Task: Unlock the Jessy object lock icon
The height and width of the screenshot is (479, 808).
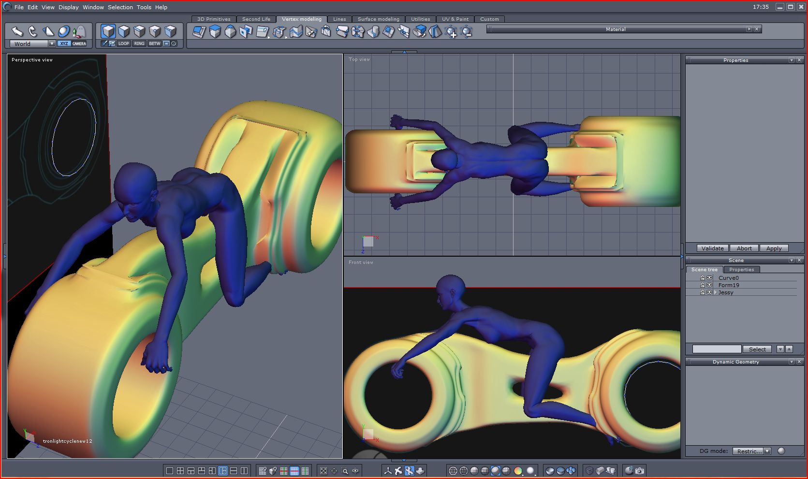Action: pyautogui.click(x=703, y=292)
